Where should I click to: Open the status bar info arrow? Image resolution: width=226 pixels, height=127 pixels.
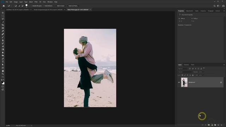[x=31, y=126]
